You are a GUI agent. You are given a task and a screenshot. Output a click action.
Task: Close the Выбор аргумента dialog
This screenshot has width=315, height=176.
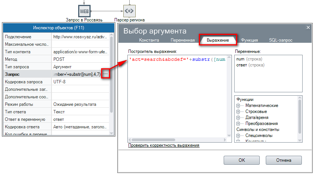(308, 28)
